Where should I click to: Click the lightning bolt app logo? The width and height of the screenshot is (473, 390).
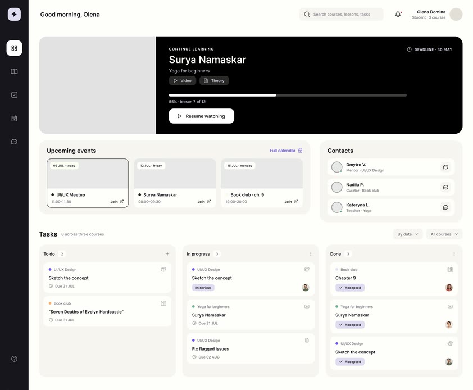click(14, 14)
